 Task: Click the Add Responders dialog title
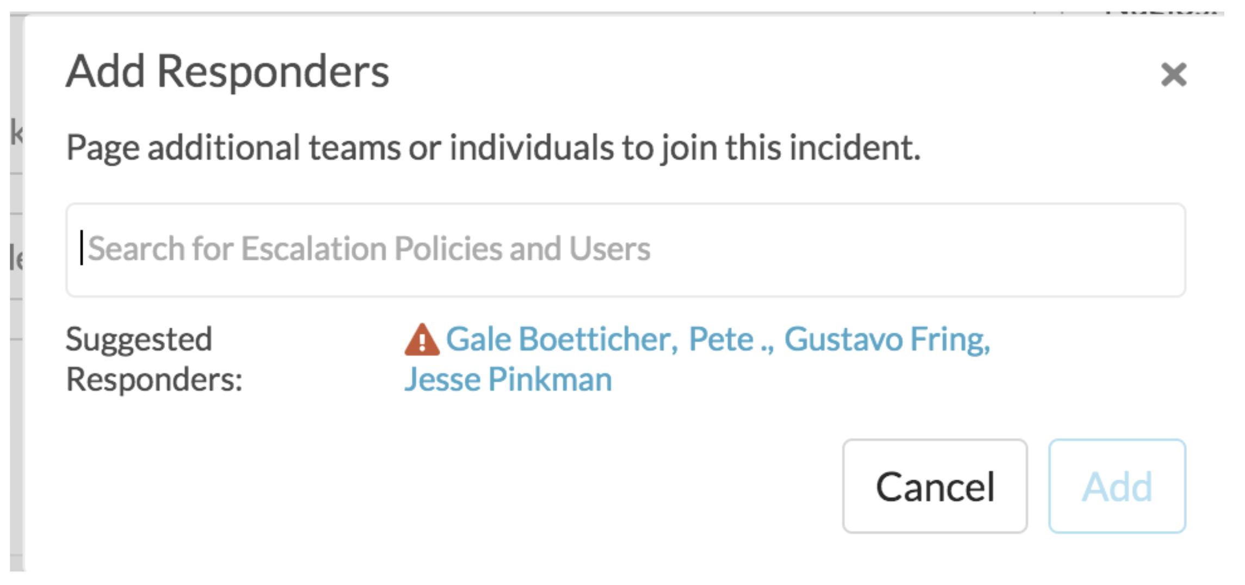tap(227, 71)
